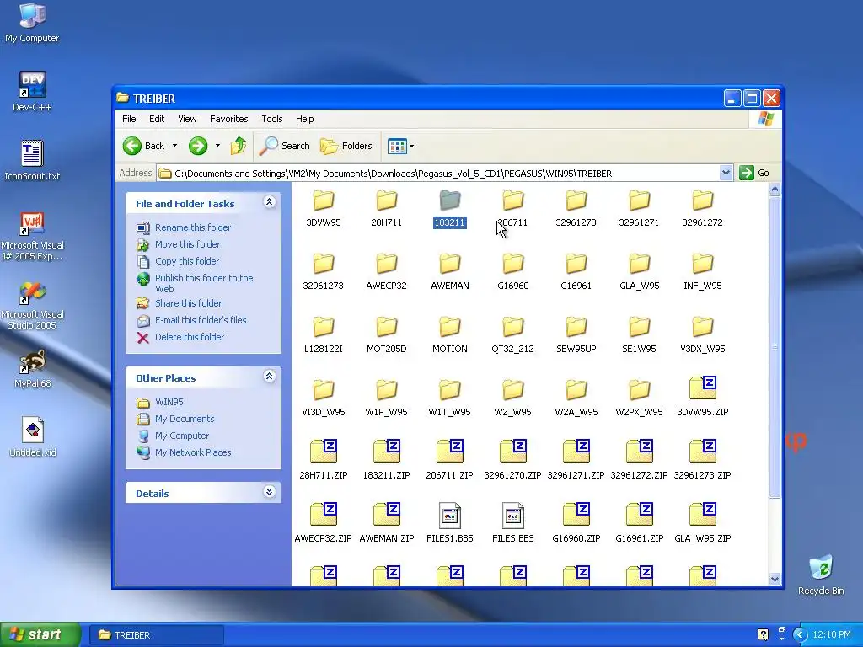
Task: Go to My Documents in Other Places
Action: pos(185,420)
